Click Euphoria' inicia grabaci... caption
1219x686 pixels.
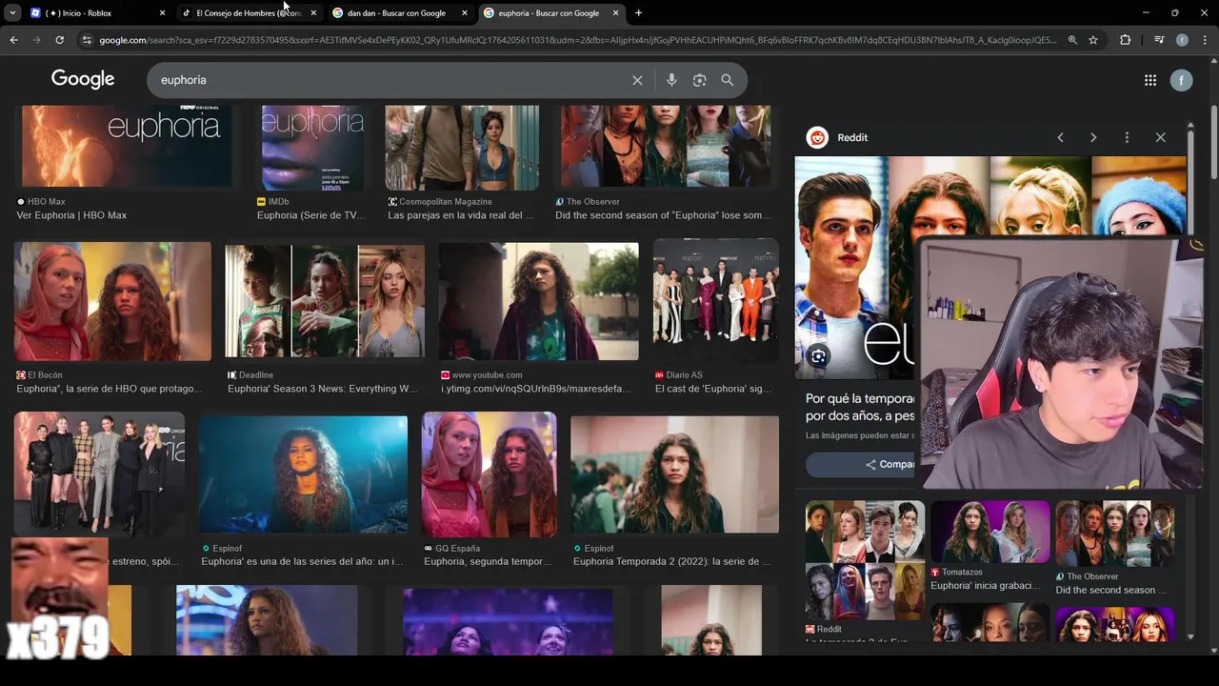[986, 586]
